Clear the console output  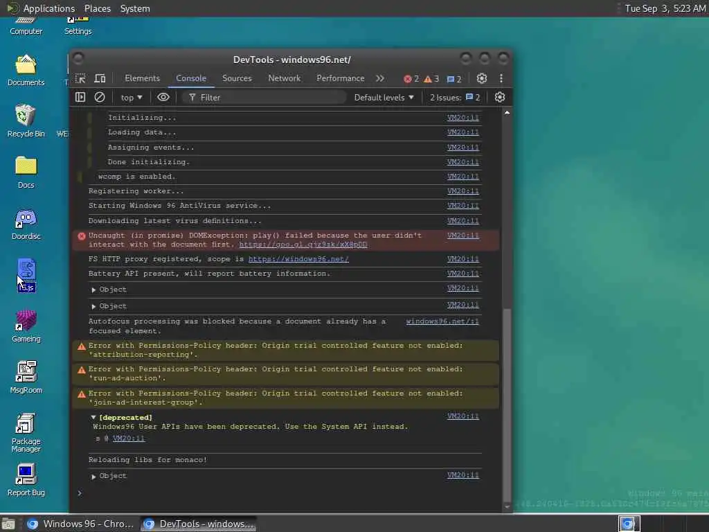coord(100,97)
